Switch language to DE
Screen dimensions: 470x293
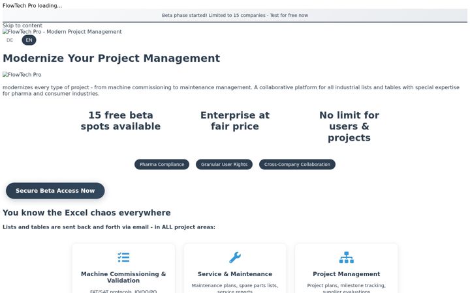click(x=10, y=40)
